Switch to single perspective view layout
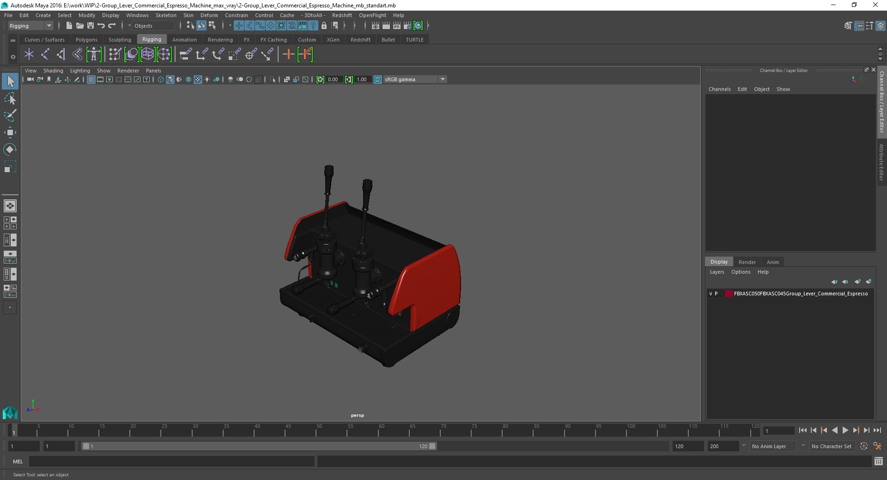The image size is (887, 480). pyautogui.click(x=10, y=206)
